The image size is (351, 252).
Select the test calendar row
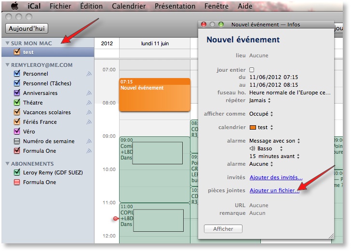[x=48, y=52]
